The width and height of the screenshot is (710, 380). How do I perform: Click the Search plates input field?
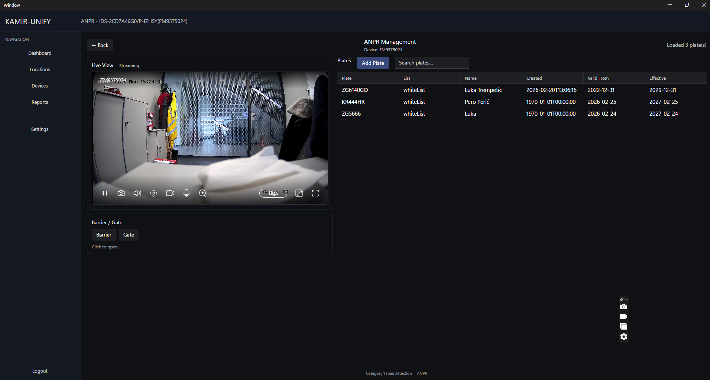[x=432, y=63]
